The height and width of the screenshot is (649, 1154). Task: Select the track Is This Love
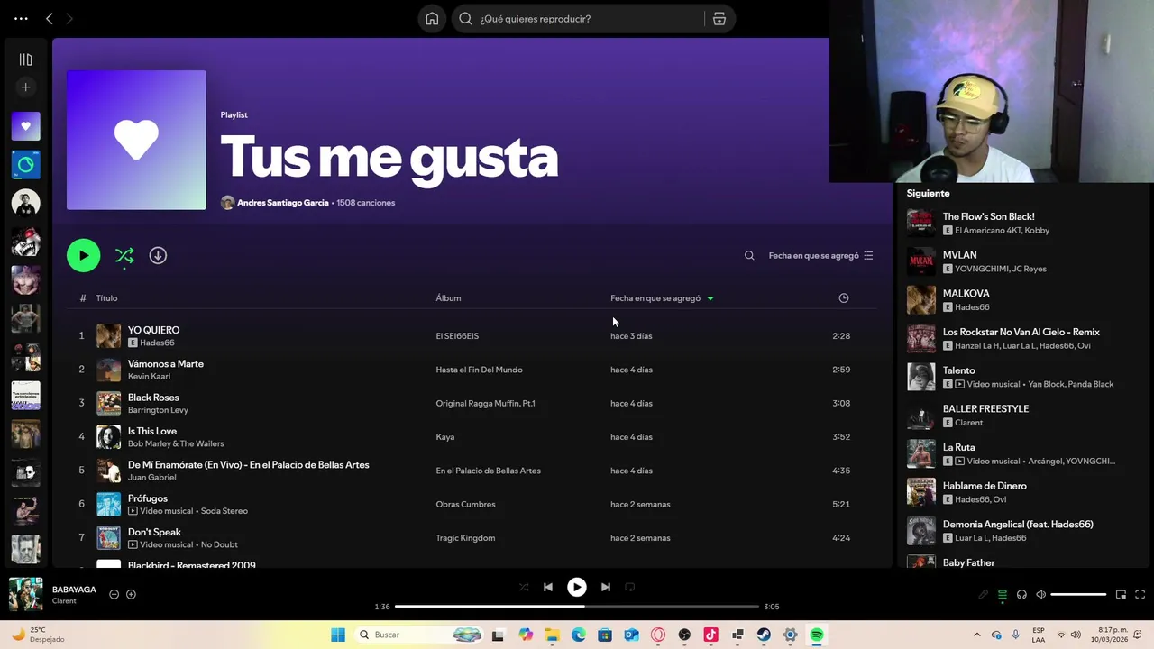[x=152, y=431]
